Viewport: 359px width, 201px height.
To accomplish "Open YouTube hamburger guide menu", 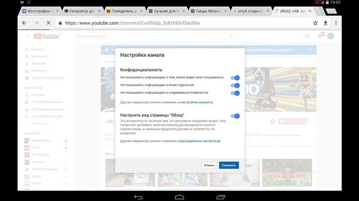I will 27,36.
